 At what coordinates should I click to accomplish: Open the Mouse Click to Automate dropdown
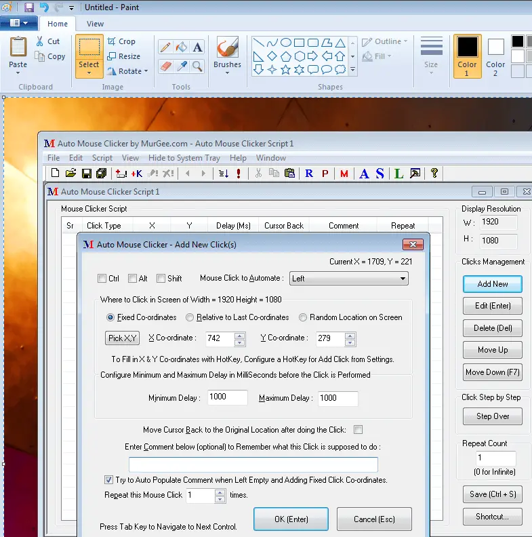coord(403,278)
